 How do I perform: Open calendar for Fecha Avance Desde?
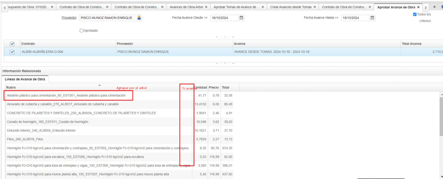pos(241,18)
